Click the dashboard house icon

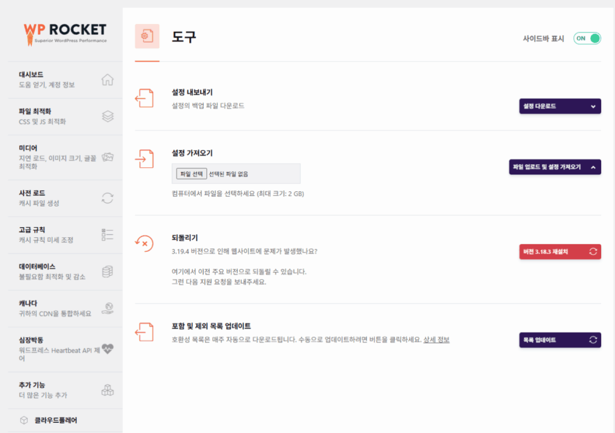click(108, 80)
